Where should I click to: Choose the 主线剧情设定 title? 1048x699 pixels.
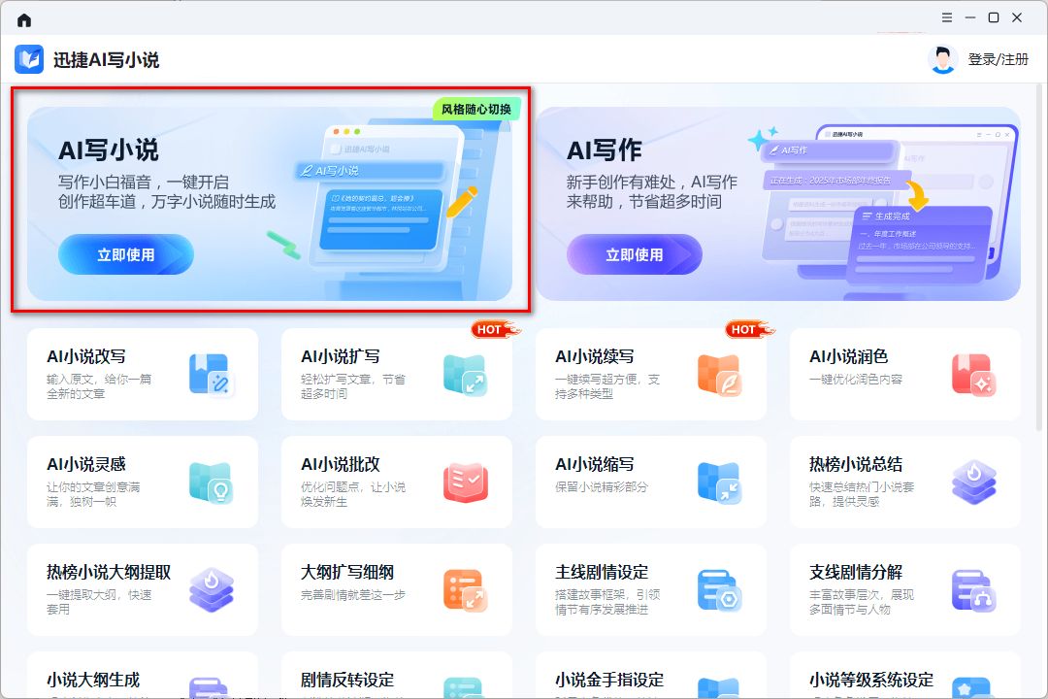pos(602,572)
